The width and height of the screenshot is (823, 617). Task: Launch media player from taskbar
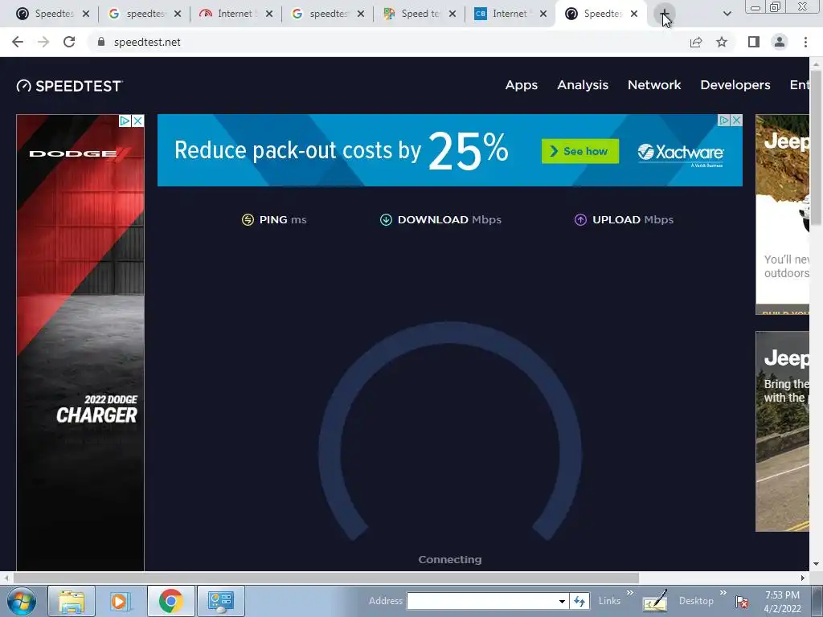click(121, 601)
